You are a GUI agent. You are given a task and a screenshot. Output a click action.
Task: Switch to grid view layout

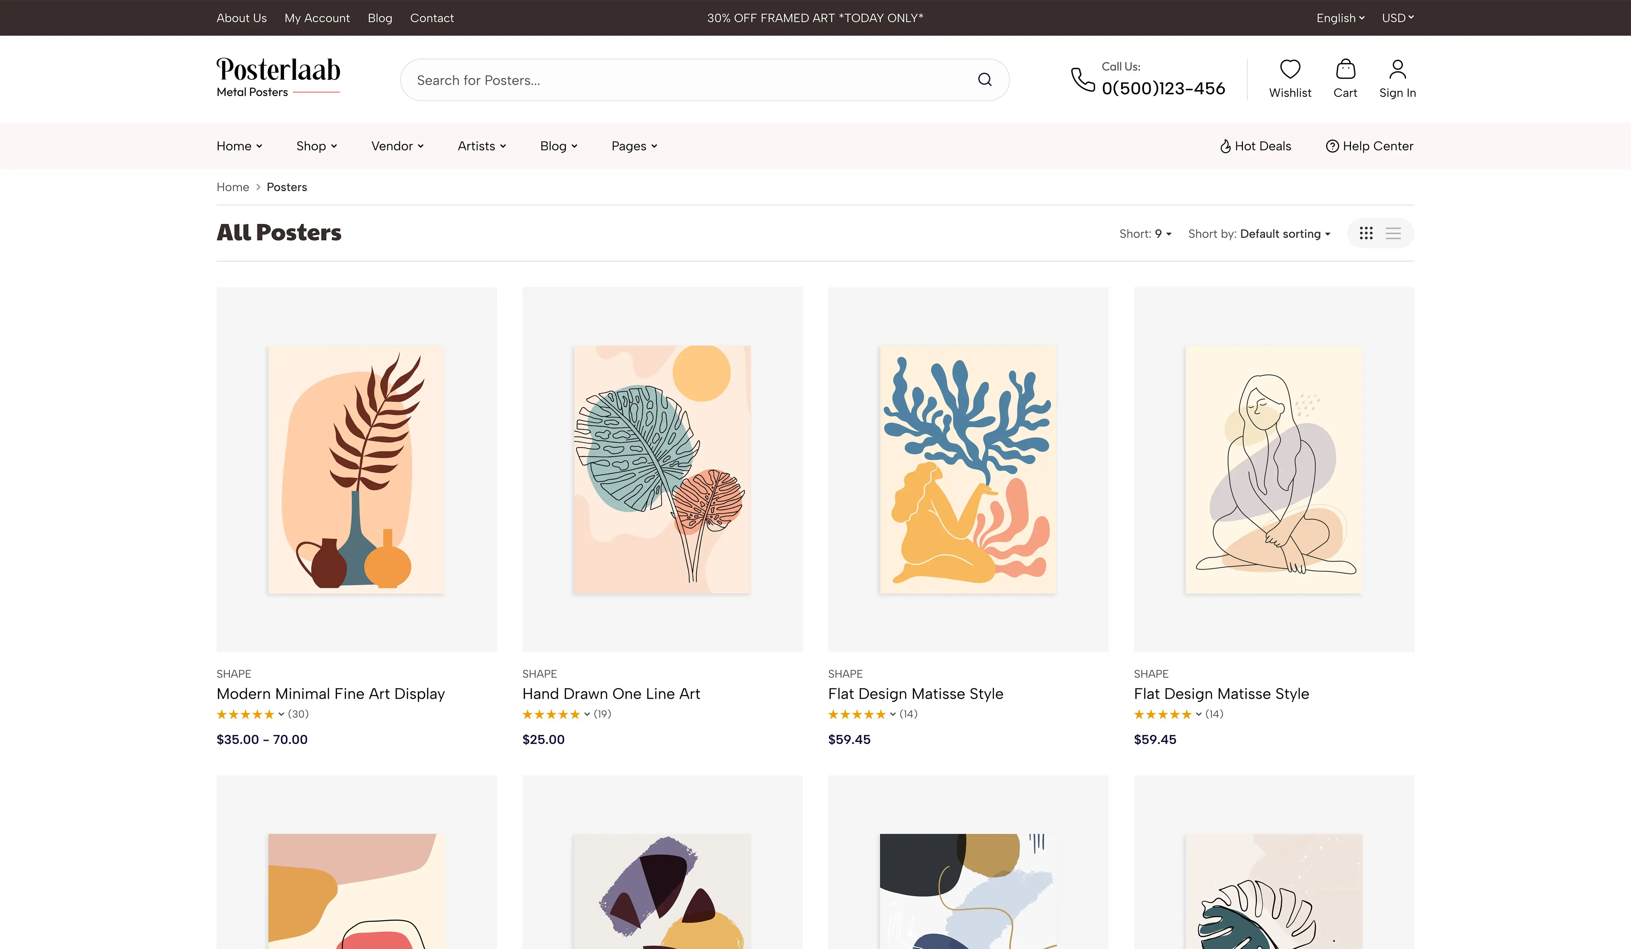click(1366, 233)
